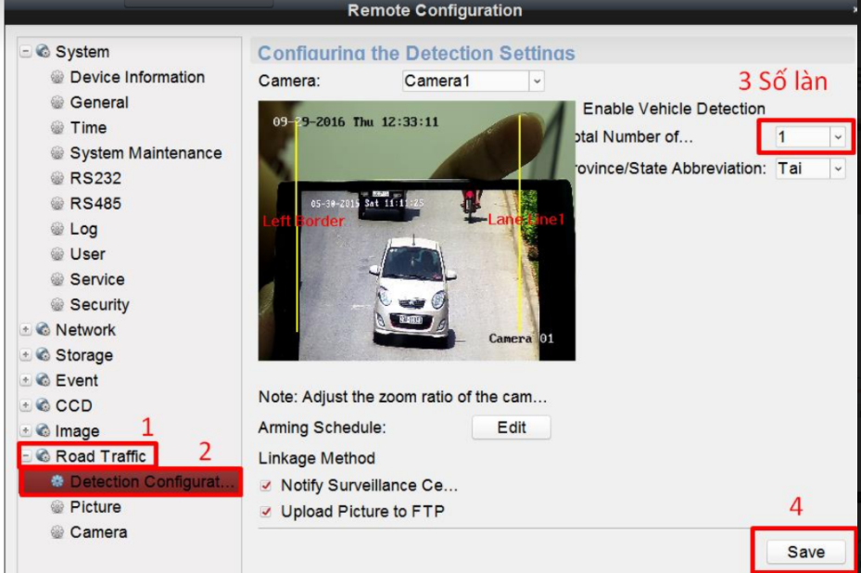861x573 pixels.
Task: Click the gear icon beside Device Information
Action: [58, 78]
